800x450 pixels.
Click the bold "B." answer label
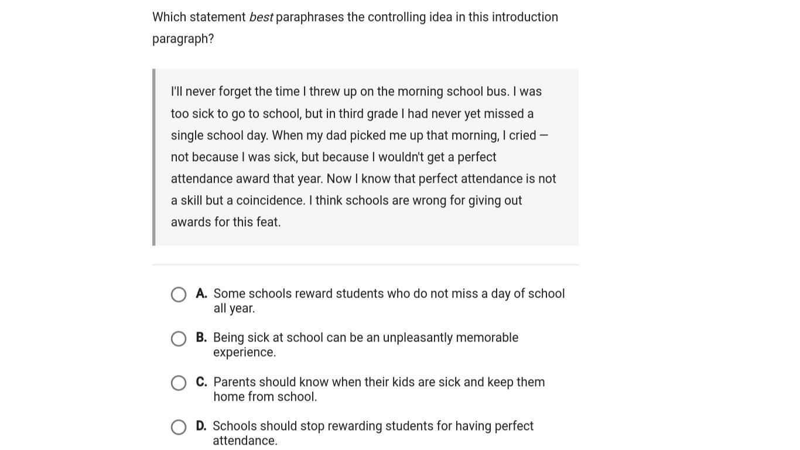point(201,337)
